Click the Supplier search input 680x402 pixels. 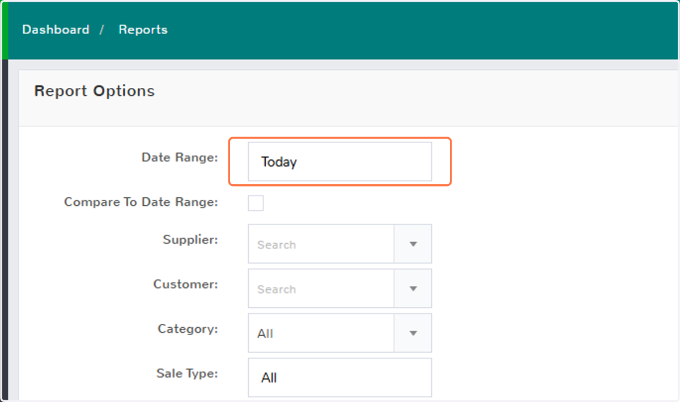321,244
